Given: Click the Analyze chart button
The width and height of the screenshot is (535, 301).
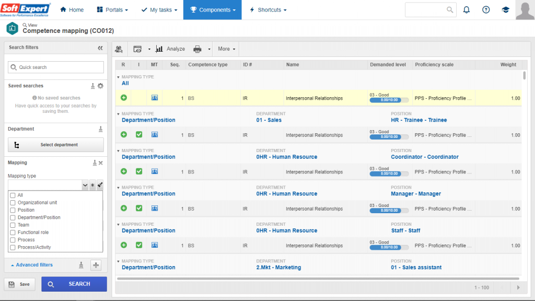Looking at the screenshot, I should [170, 49].
